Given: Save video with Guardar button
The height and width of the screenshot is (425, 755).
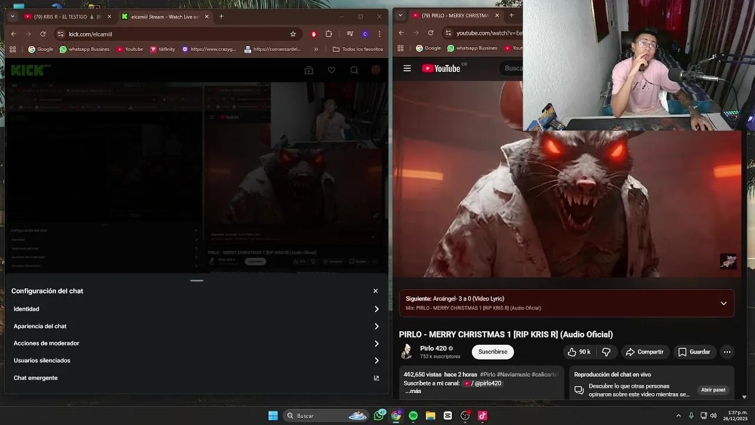Looking at the screenshot, I should click(694, 352).
